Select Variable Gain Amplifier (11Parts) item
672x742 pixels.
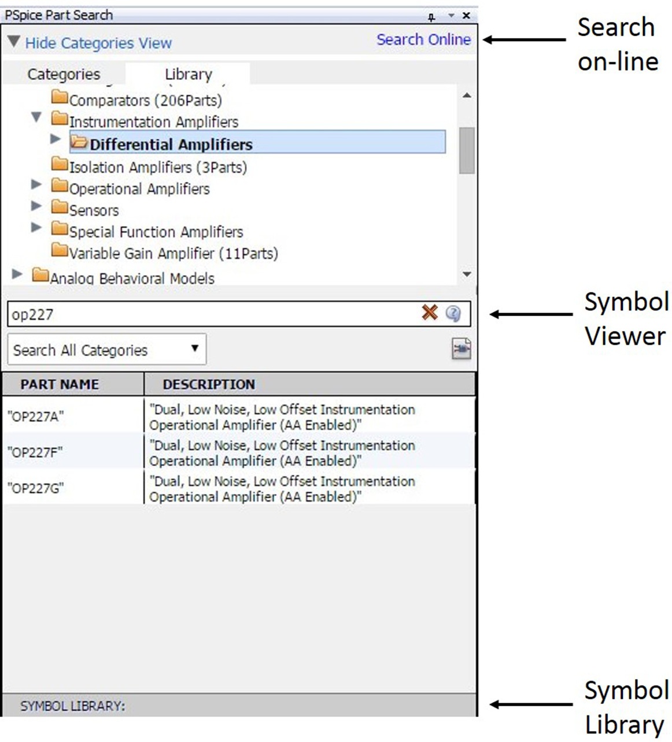(174, 253)
